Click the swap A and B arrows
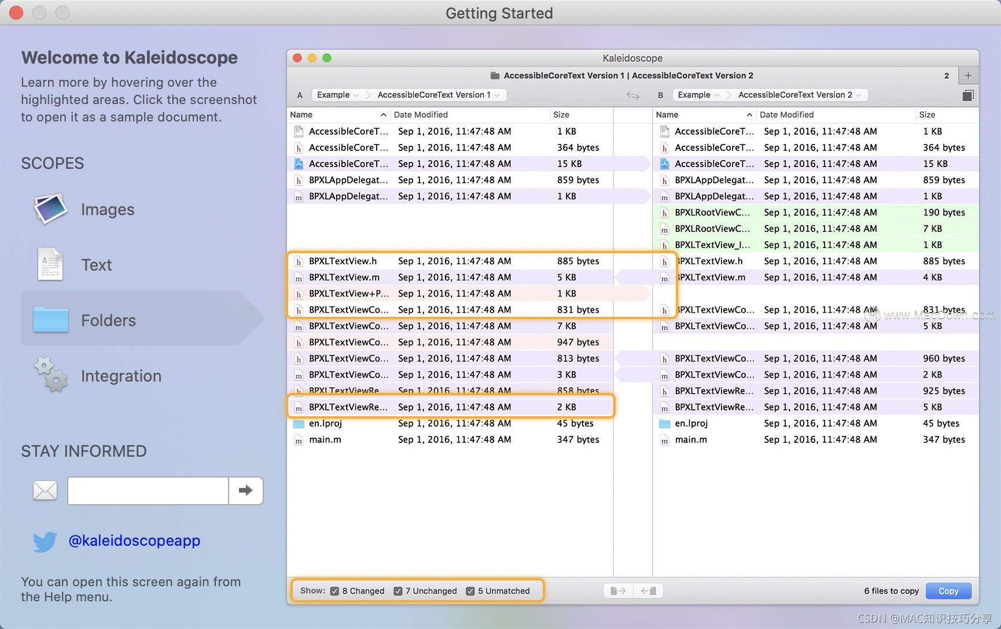 click(633, 95)
